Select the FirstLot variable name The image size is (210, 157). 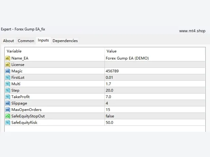point(18,78)
